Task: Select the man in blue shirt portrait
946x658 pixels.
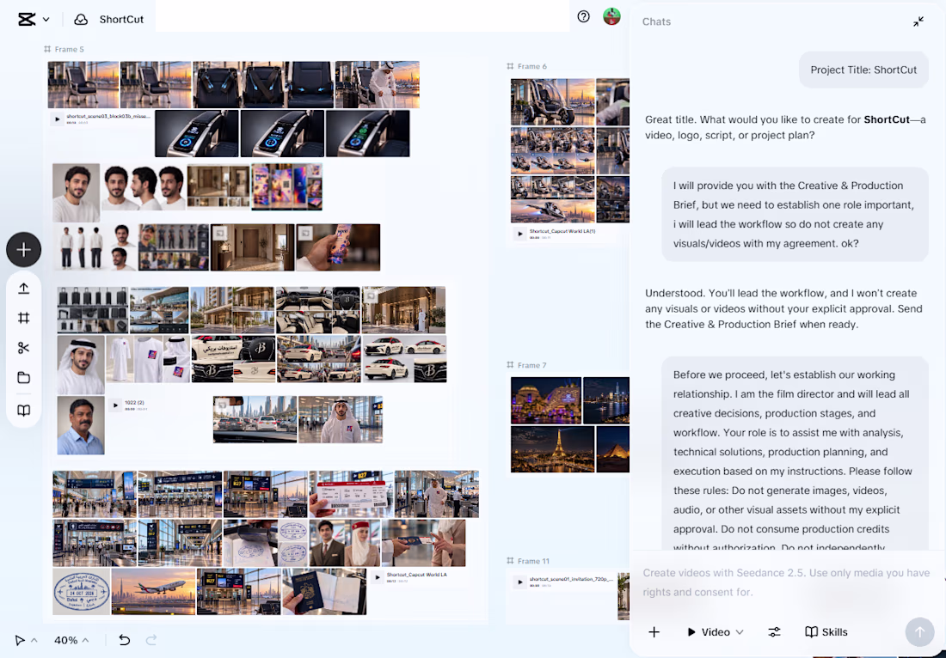Action: [x=81, y=425]
